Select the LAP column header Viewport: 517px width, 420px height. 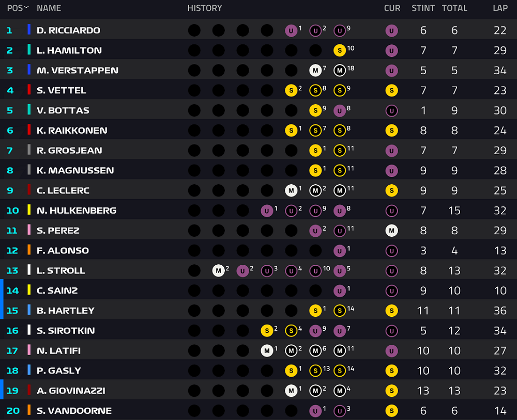coord(500,8)
